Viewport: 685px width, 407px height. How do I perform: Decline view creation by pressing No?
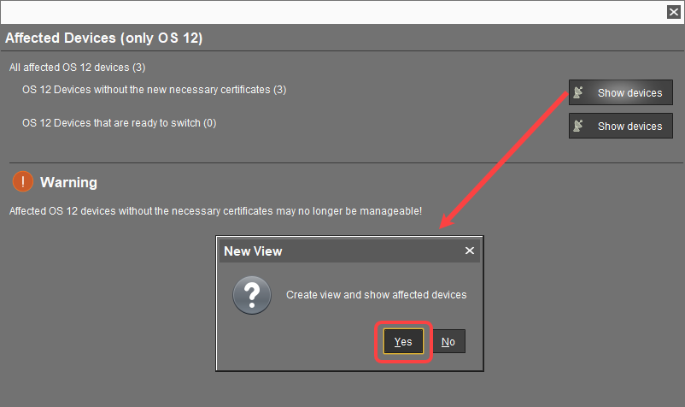click(448, 342)
